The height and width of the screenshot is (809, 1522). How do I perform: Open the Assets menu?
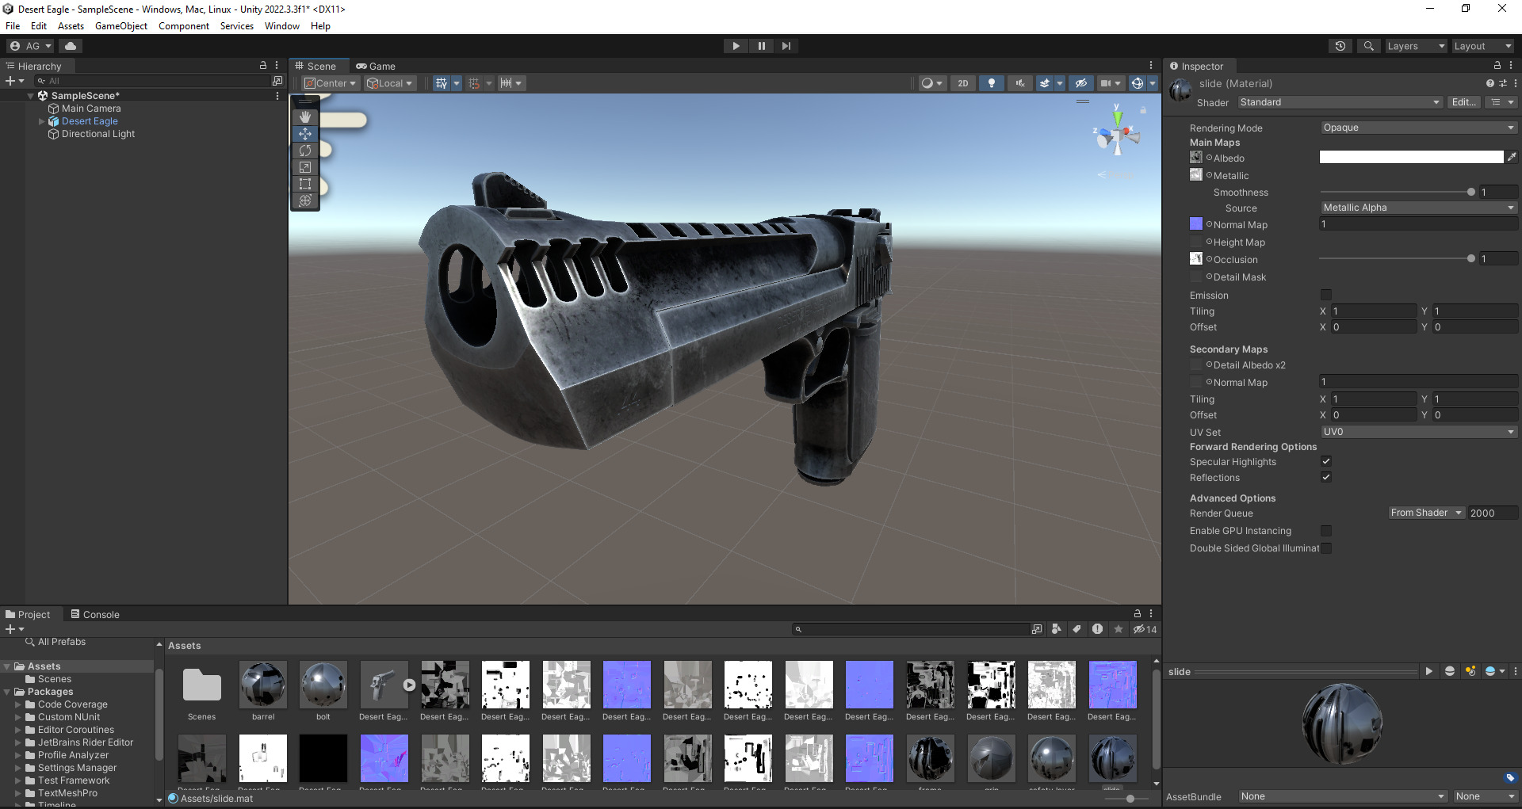tap(71, 26)
